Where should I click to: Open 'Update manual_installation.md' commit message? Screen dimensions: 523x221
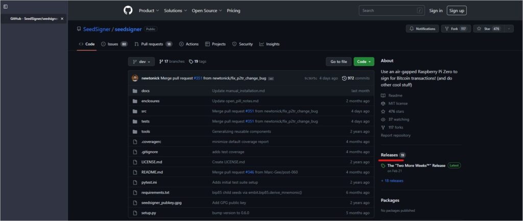tap(239, 91)
